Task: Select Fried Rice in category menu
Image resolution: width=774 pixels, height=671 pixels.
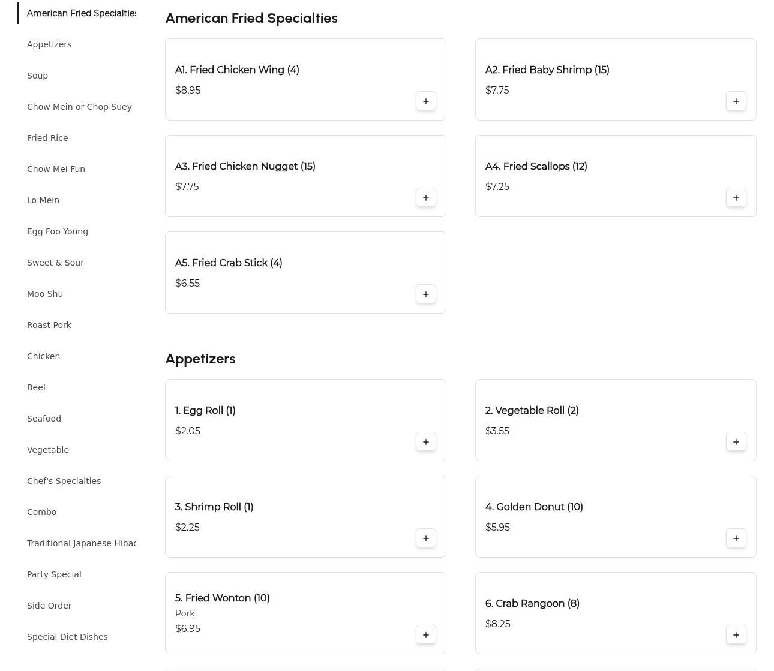Action: pyautogui.click(x=47, y=138)
